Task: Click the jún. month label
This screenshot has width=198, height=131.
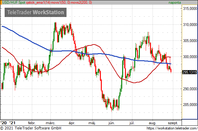Action: (x=112, y=123)
